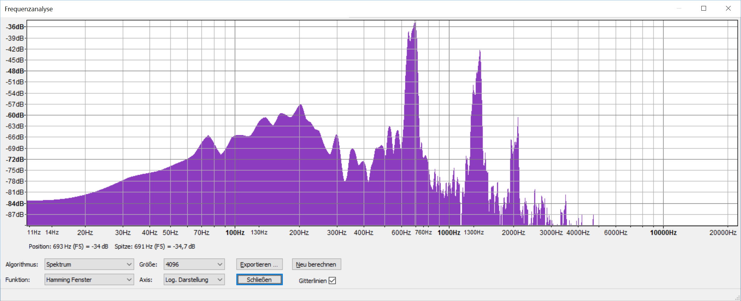Open the Funktion dropdown showing Hamming Fenster

click(89, 279)
